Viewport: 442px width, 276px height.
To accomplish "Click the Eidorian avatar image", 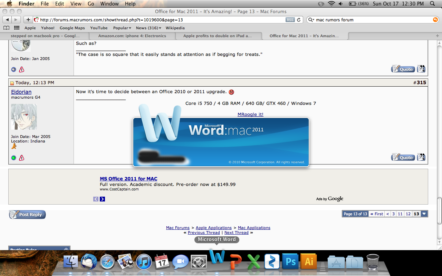I will 24,117.
